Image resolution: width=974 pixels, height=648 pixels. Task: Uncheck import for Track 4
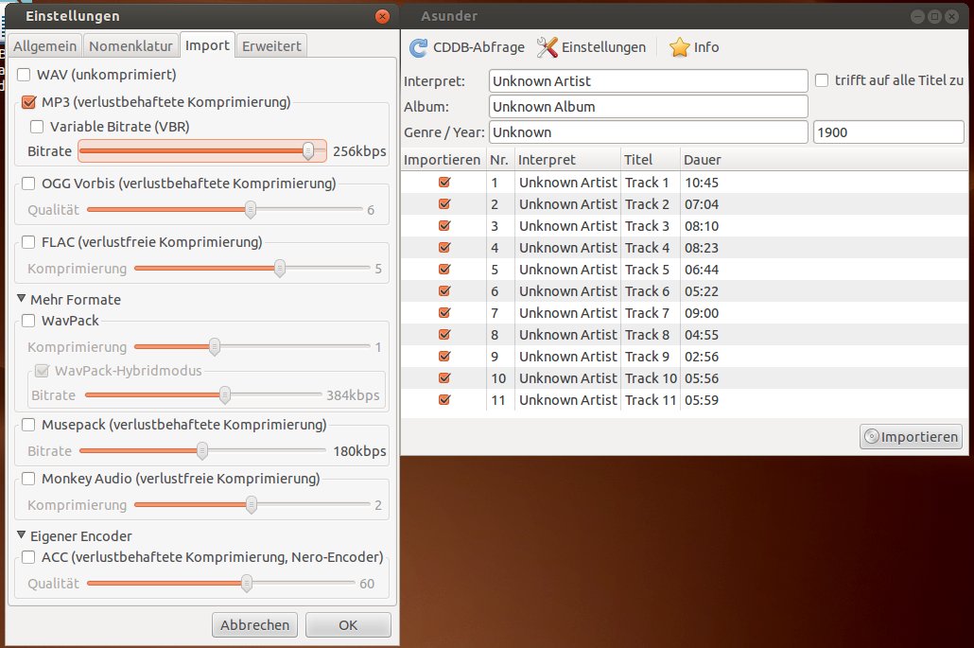444,247
